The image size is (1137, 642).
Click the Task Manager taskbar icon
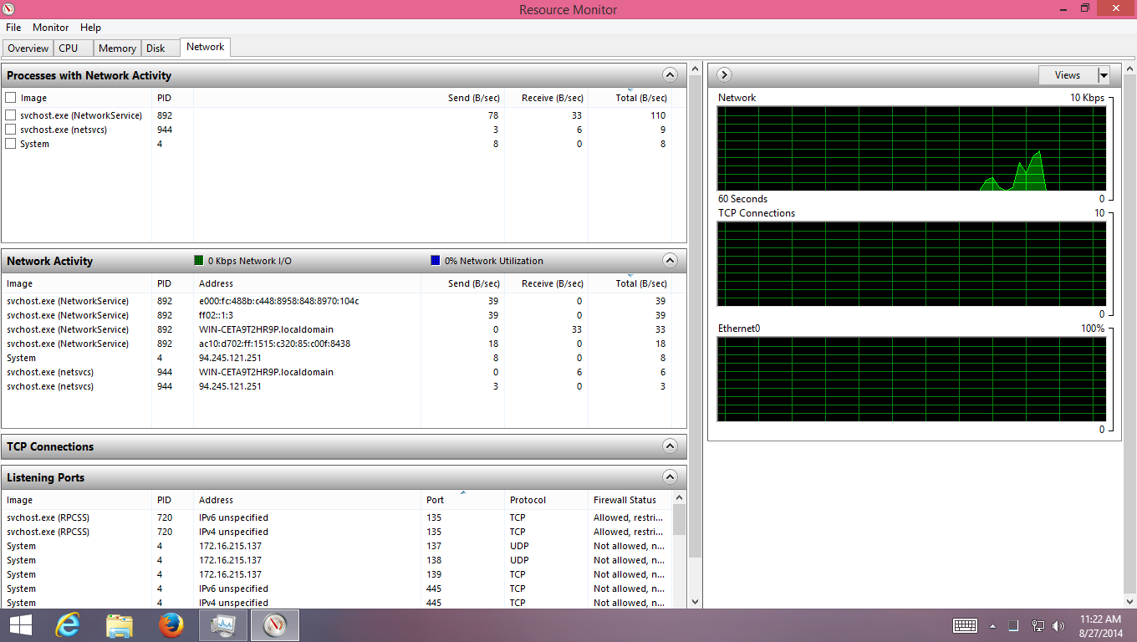click(223, 624)
